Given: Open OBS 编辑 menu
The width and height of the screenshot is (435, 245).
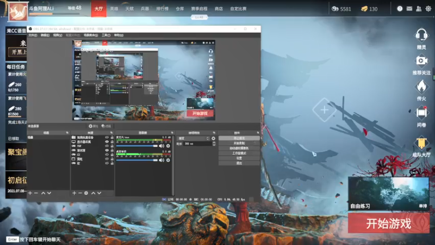Looking at the screenshot, I should (x=45, y=35).
